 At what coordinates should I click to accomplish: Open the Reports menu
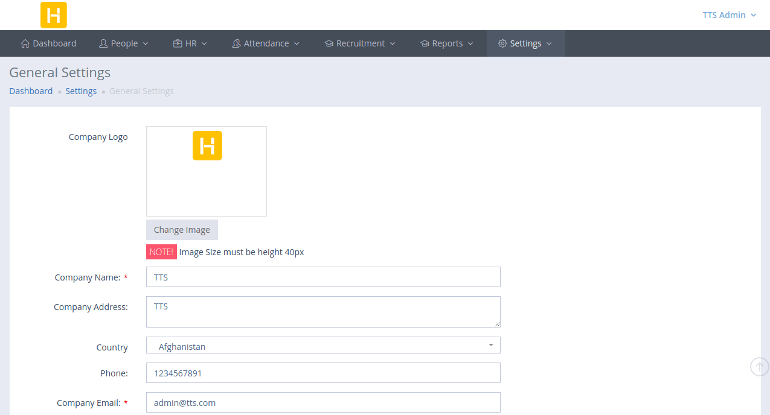[x=448, y=43]
